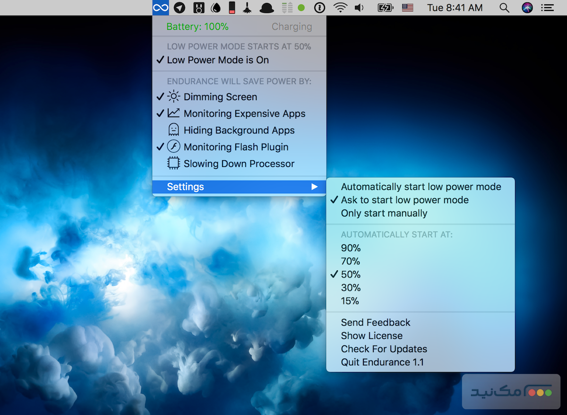This screenshot has width=567, height=415.
Task: Toggle Low Power Mode is On
Action: click(218, 60)
